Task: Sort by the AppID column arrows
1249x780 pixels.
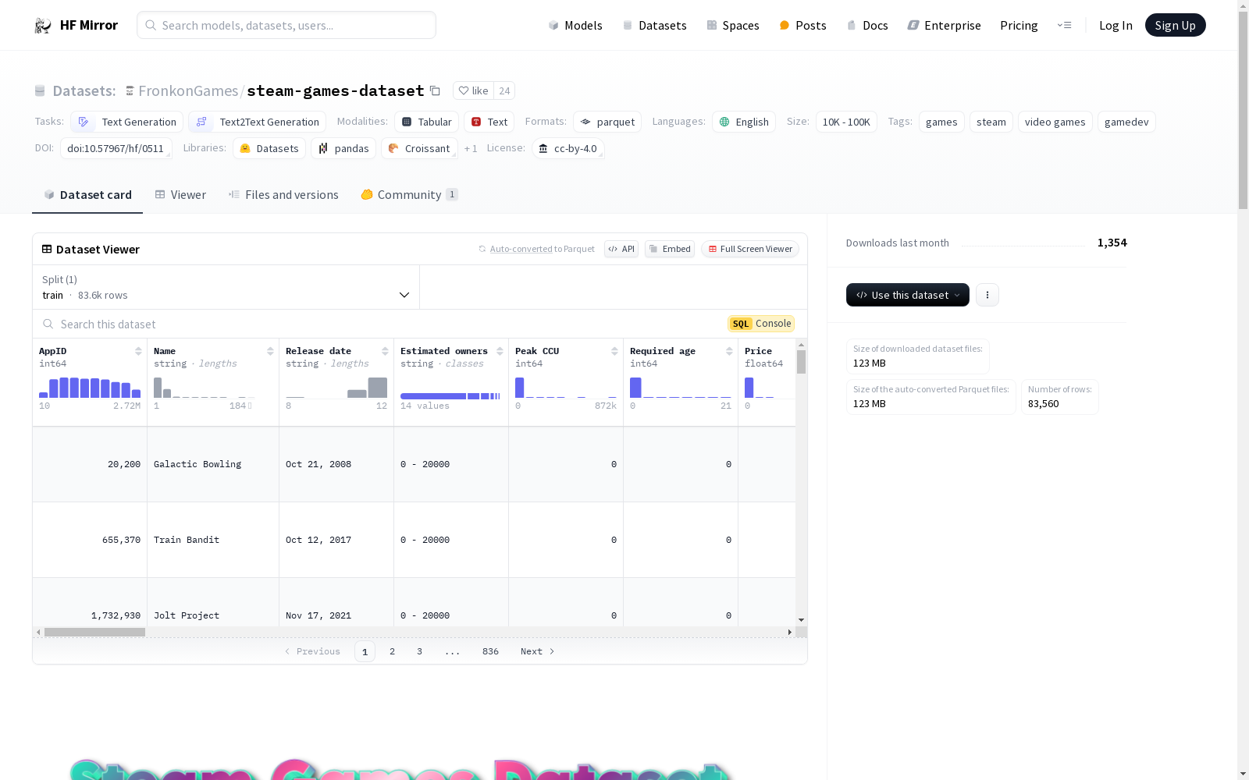Action: pyautogui.click(x=138, y=351)
